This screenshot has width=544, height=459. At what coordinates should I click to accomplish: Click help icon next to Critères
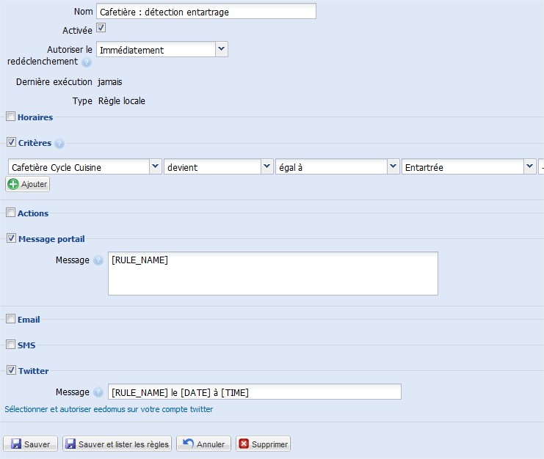coord(59,144)
